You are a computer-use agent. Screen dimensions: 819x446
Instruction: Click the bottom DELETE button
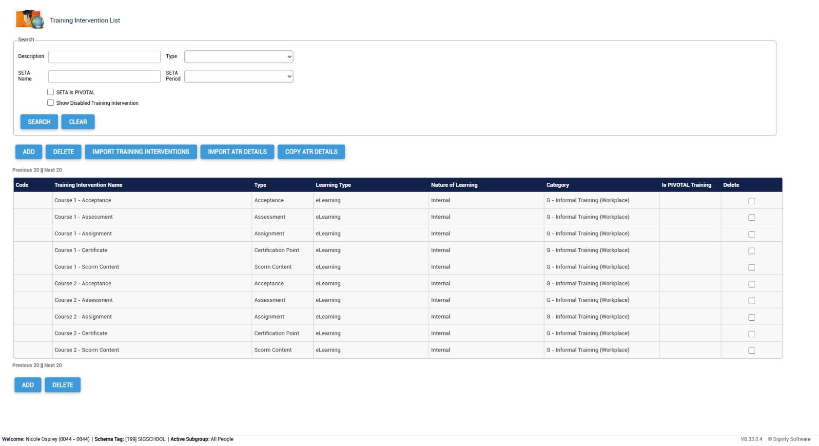click(x=62, y=385)
